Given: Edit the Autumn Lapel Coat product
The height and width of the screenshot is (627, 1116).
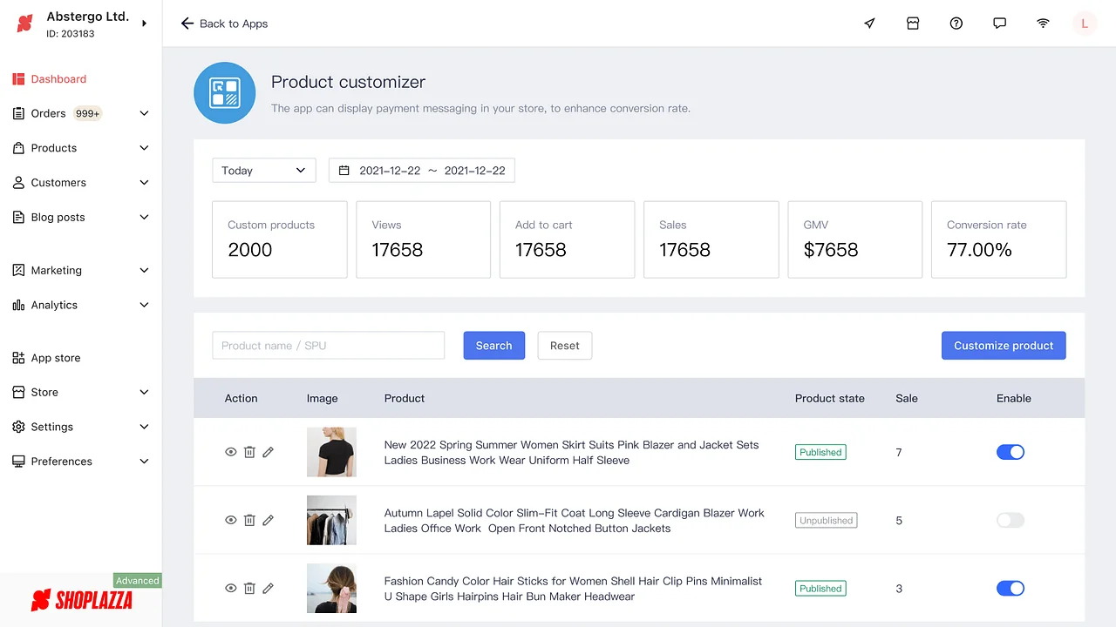Looking at the screenshot, I should (x=268, y=520).
